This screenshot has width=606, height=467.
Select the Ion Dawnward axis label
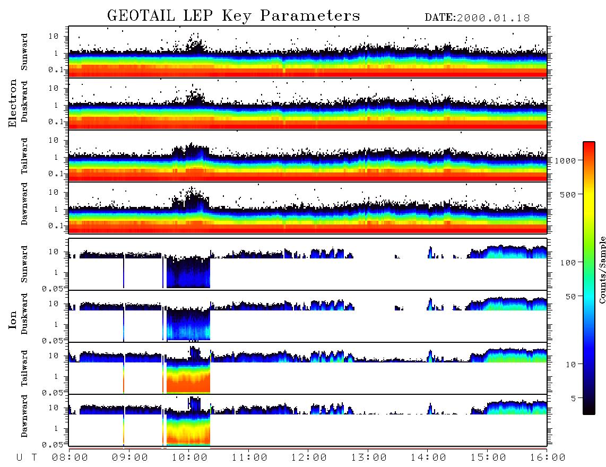click(x=24, y=416)
